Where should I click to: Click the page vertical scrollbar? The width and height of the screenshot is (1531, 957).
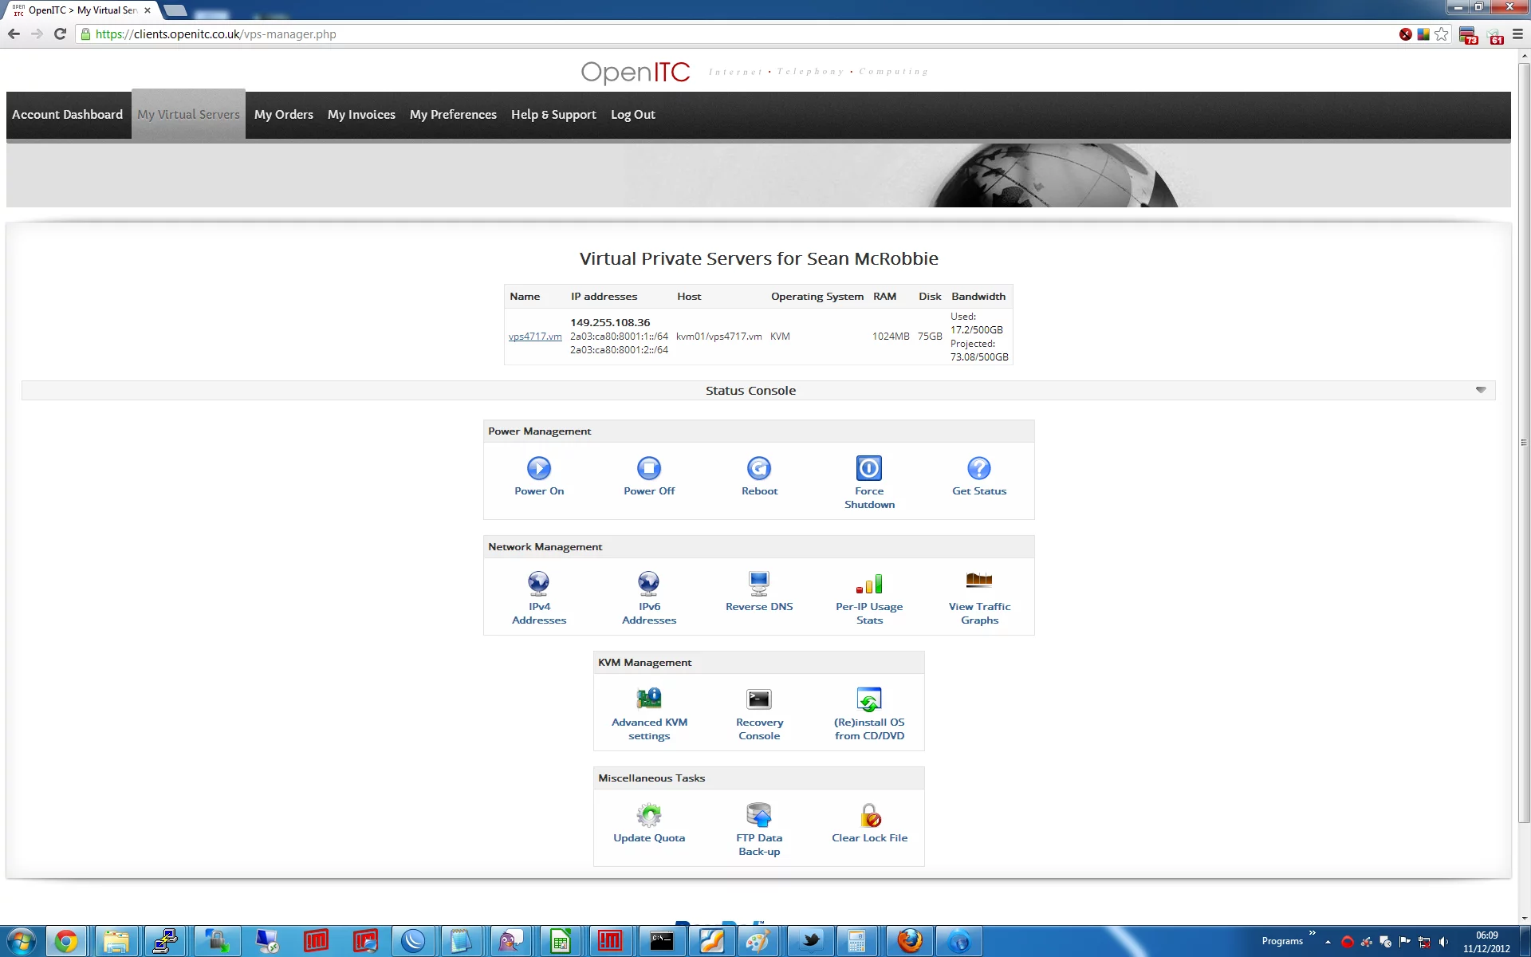[1524, 443]
